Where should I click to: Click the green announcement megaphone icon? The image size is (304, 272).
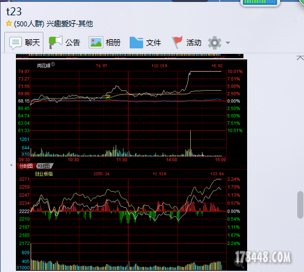pyautogui.click(x=55, y=42)
